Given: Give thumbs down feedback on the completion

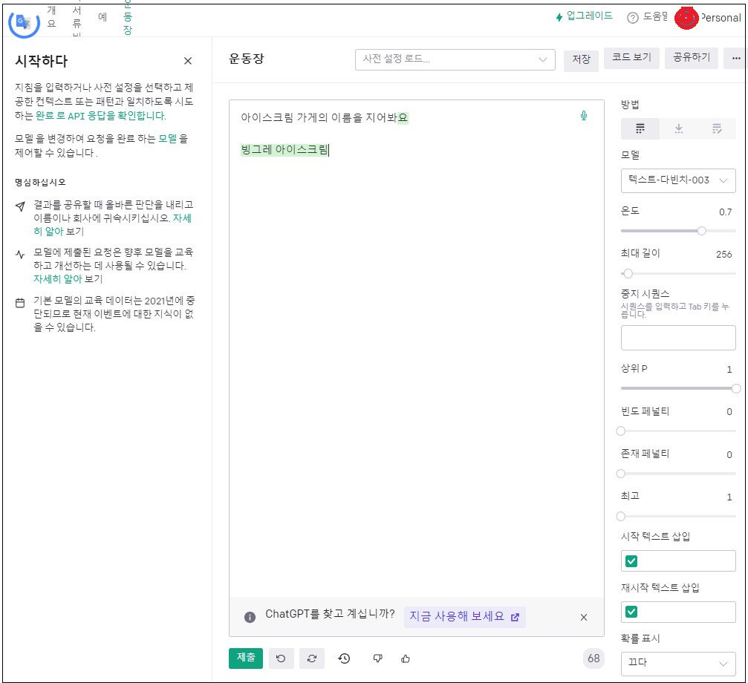Looking at the screenshot, I should (x=377, y=658).
